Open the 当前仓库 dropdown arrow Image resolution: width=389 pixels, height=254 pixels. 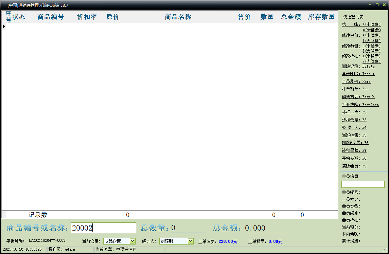point(132,241)
